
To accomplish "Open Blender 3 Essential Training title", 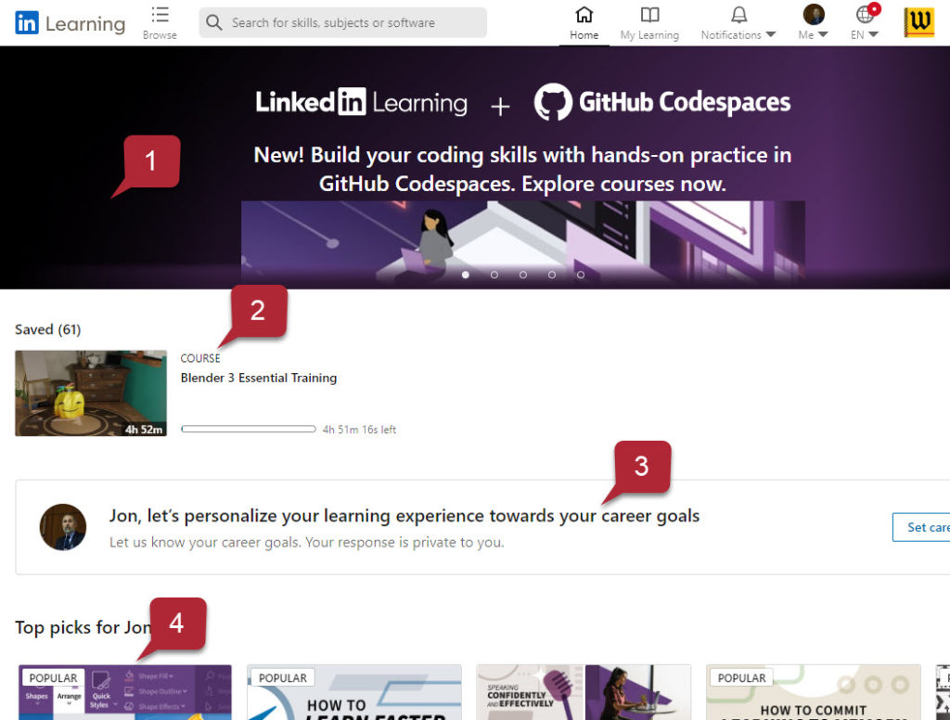I will coord(259,378).
